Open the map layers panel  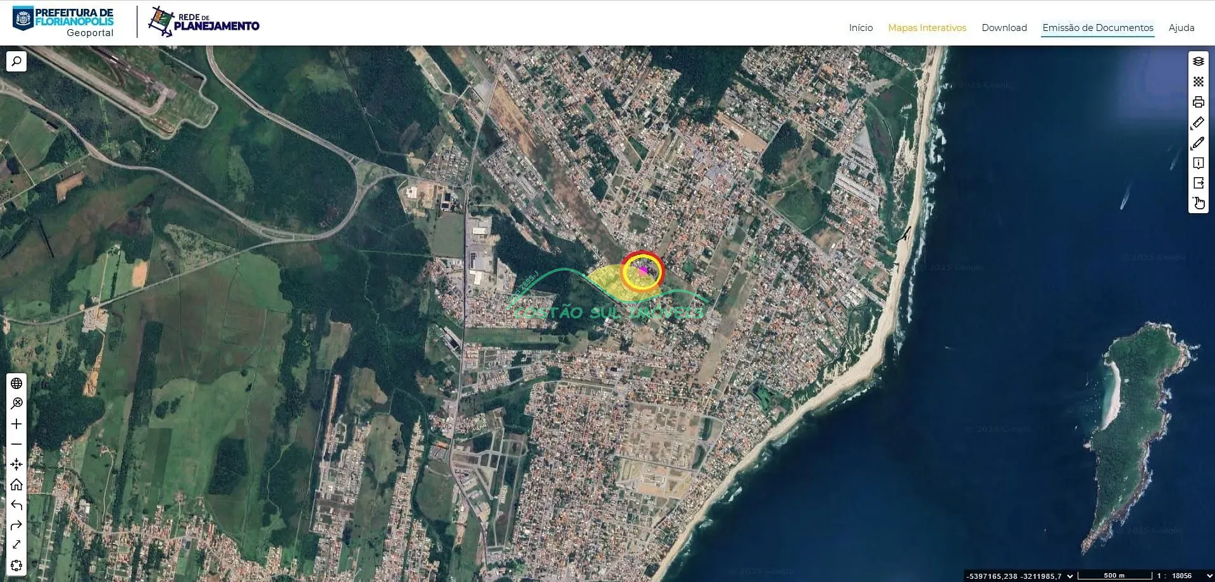point(1198,61)
